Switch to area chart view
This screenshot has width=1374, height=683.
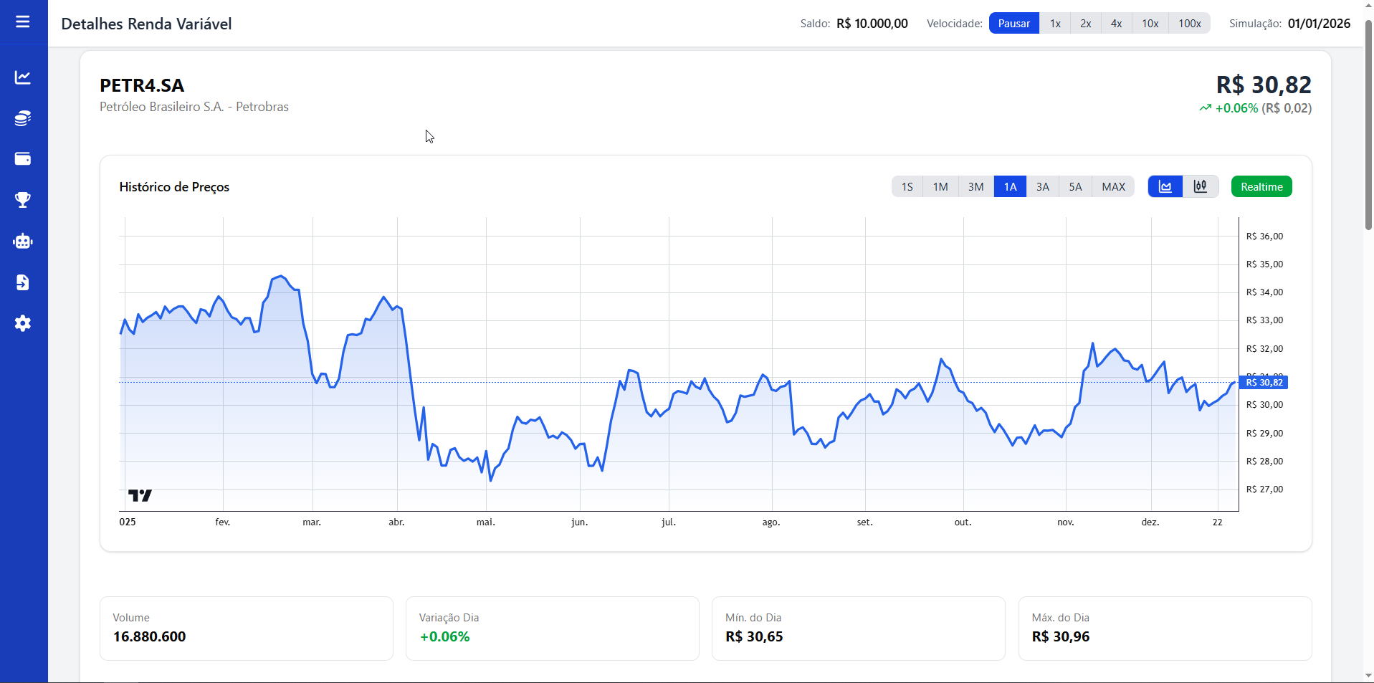pyautogui.click(x=1165, y=187)
